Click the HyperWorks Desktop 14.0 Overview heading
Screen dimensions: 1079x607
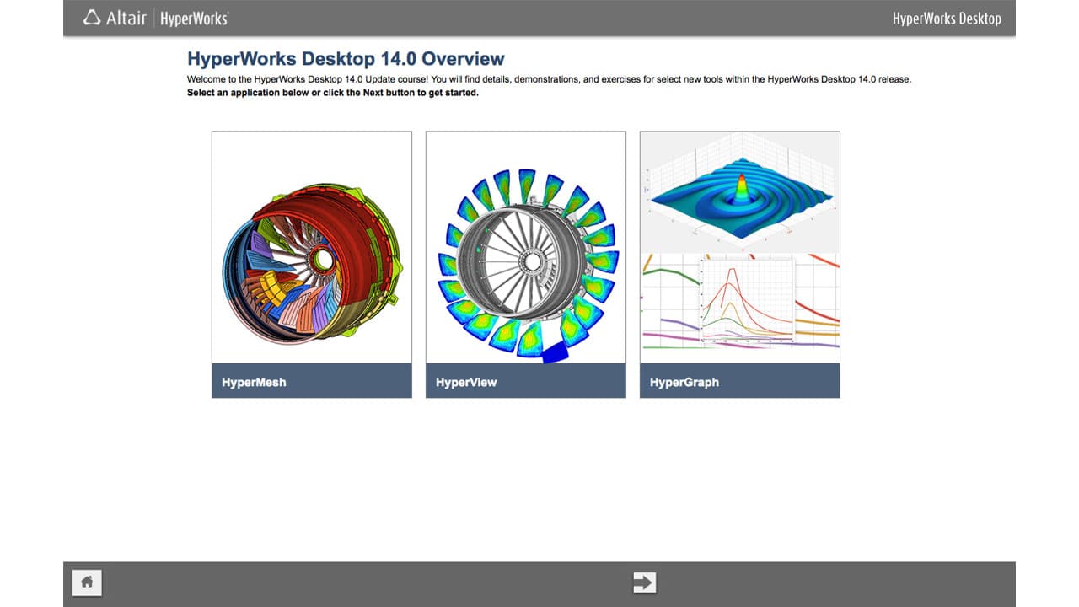(346, 58)
